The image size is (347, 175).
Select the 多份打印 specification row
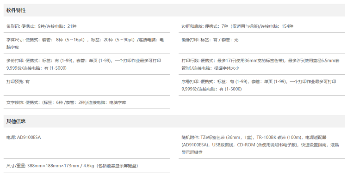coord(87,64)
